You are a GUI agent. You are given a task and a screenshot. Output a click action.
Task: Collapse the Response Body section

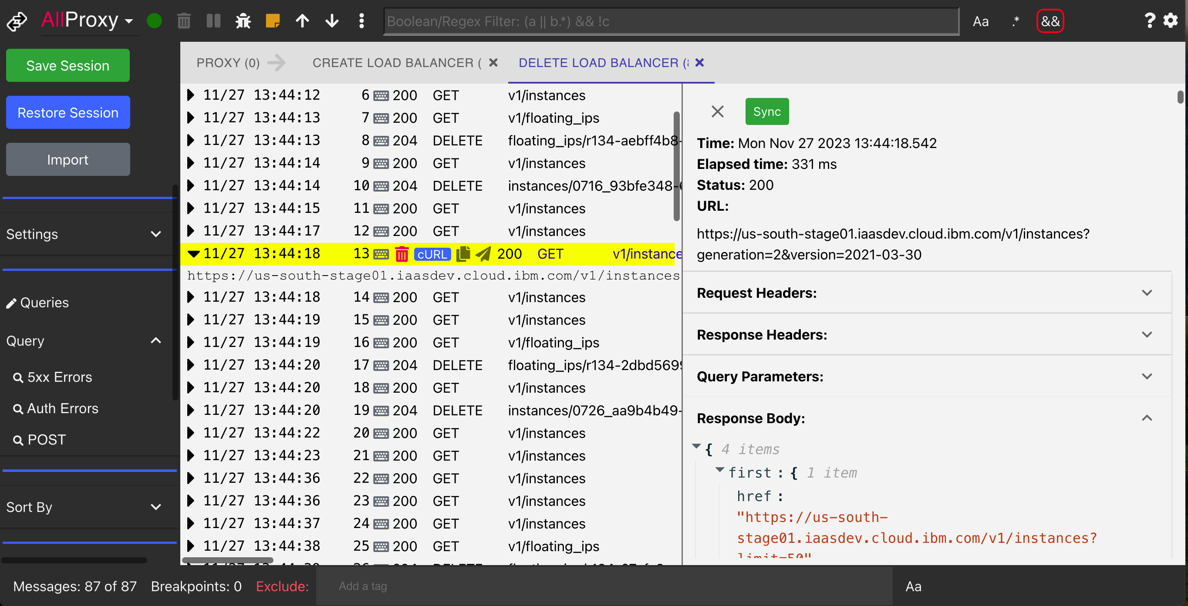point(1147,418)
